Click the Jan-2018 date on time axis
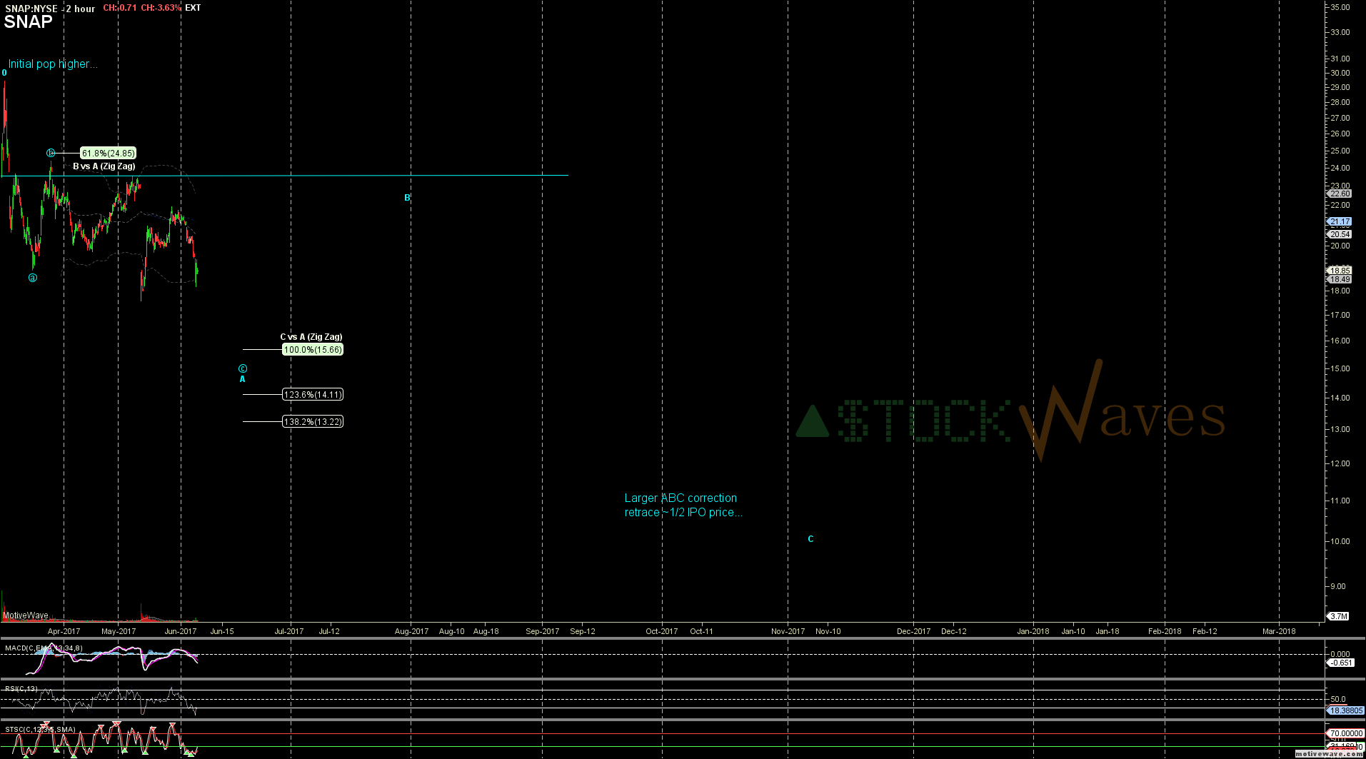Viewport: 1366px width, 759px height. tap(1033, 631)
